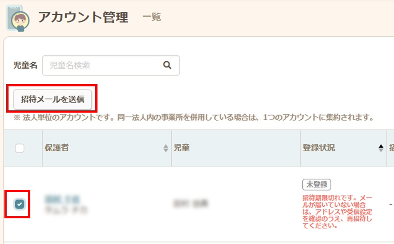Click the partially visible 招 column header
The image size is (394, 244).
point(391,148)
